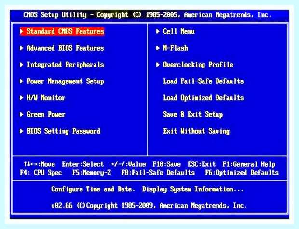
Task: Click the arrows Move hint
Action: click(39, 164)
